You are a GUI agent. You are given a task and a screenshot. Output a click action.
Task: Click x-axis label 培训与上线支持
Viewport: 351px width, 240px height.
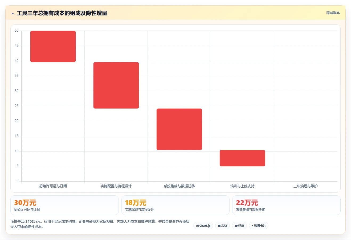coord(242,186)
